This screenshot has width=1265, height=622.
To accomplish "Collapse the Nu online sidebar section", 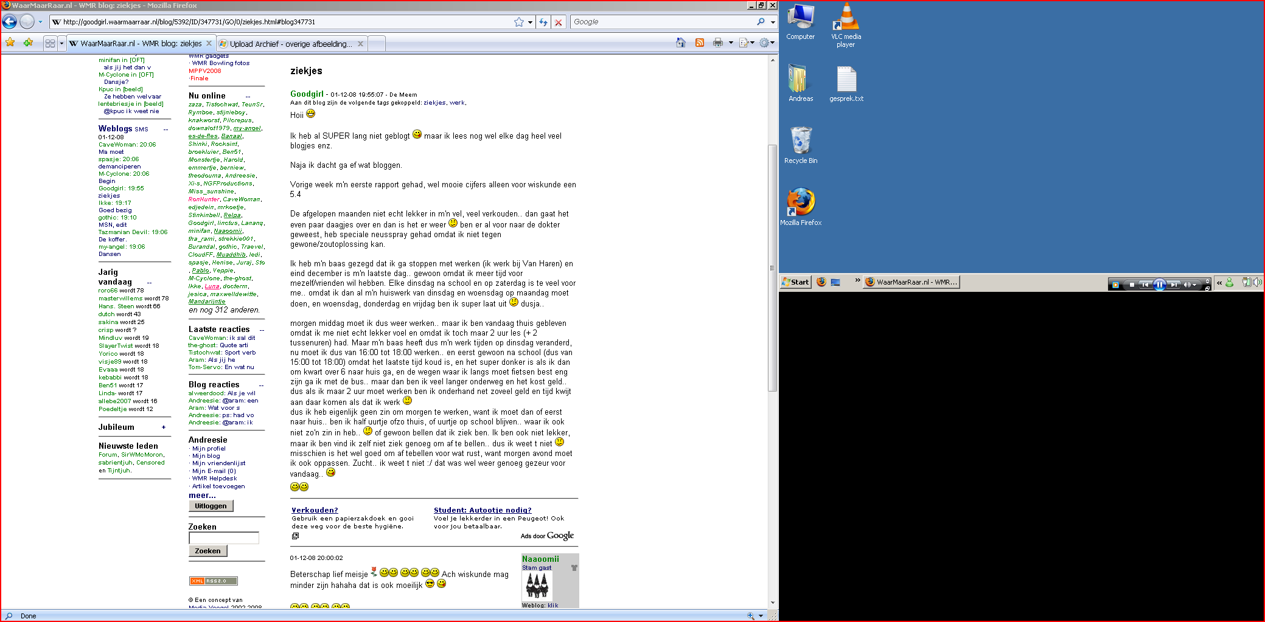I will click(248, 97).
